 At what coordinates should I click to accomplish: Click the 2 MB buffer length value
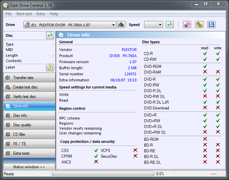(132, 68)
